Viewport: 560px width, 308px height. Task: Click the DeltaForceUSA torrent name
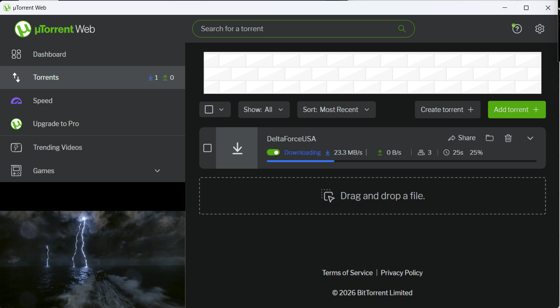tap(291, 139)
